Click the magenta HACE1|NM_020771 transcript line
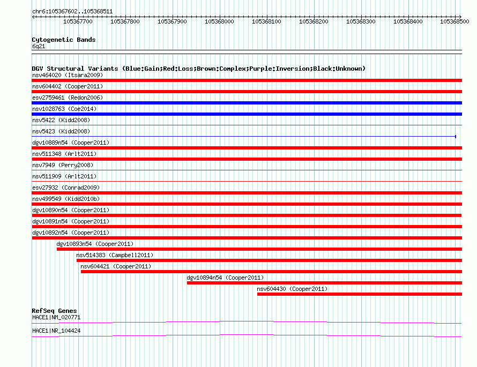 coord(247,322)
